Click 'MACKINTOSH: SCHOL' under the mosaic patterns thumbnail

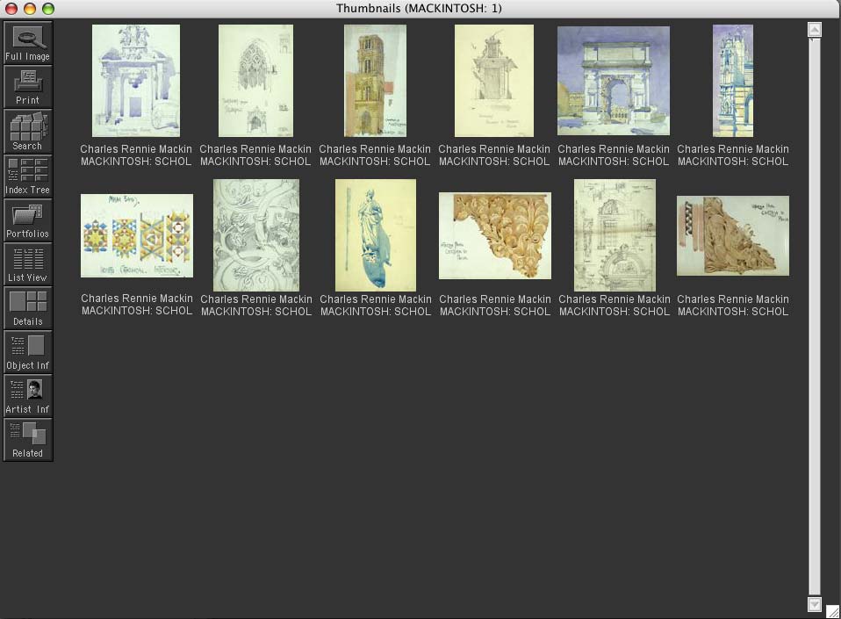click(x=137, y=311)
